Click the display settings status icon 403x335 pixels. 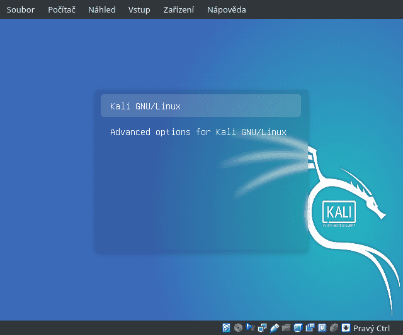[298, 328]
